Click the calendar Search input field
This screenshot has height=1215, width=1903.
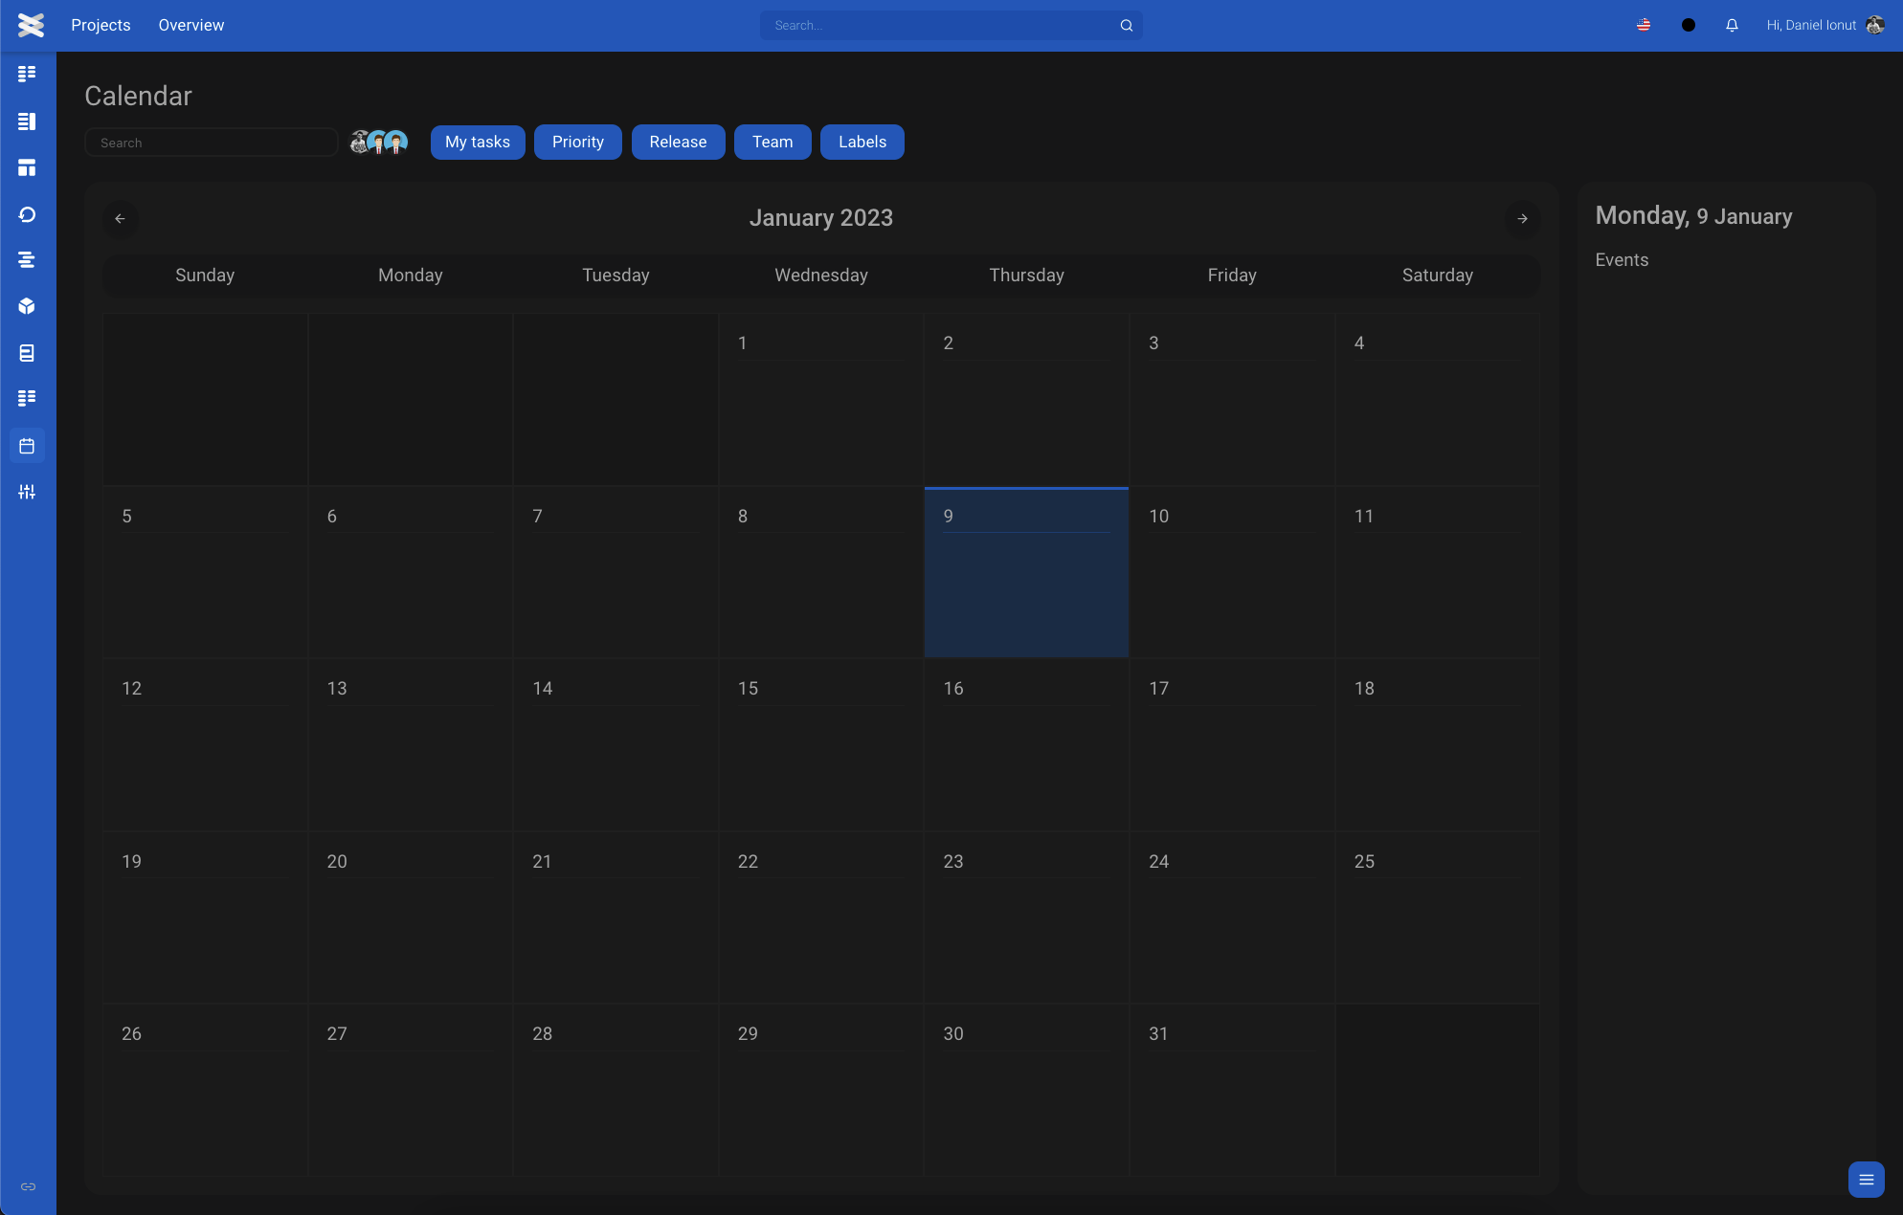212,143
